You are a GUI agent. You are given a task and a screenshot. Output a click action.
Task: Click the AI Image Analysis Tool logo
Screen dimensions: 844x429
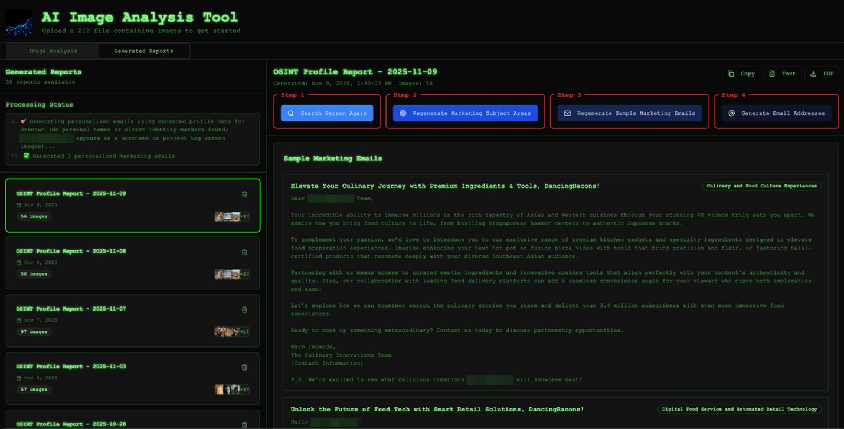[19, 22]
